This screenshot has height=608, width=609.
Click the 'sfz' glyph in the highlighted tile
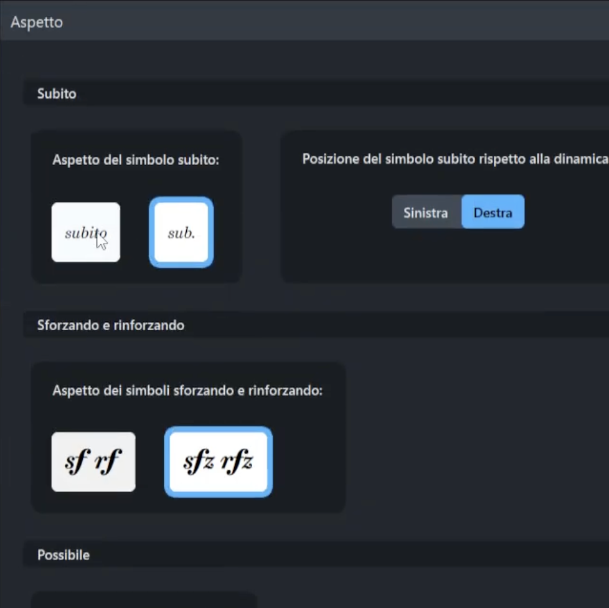[x=198, y=462]
